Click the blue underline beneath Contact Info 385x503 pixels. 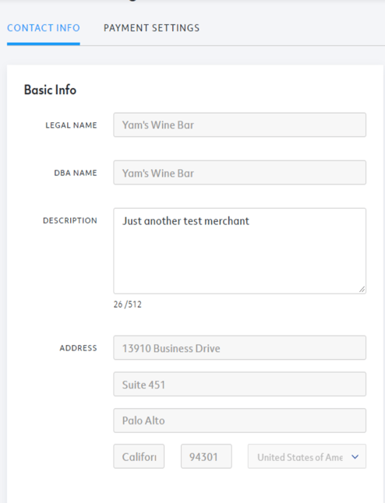click(44, 44)
